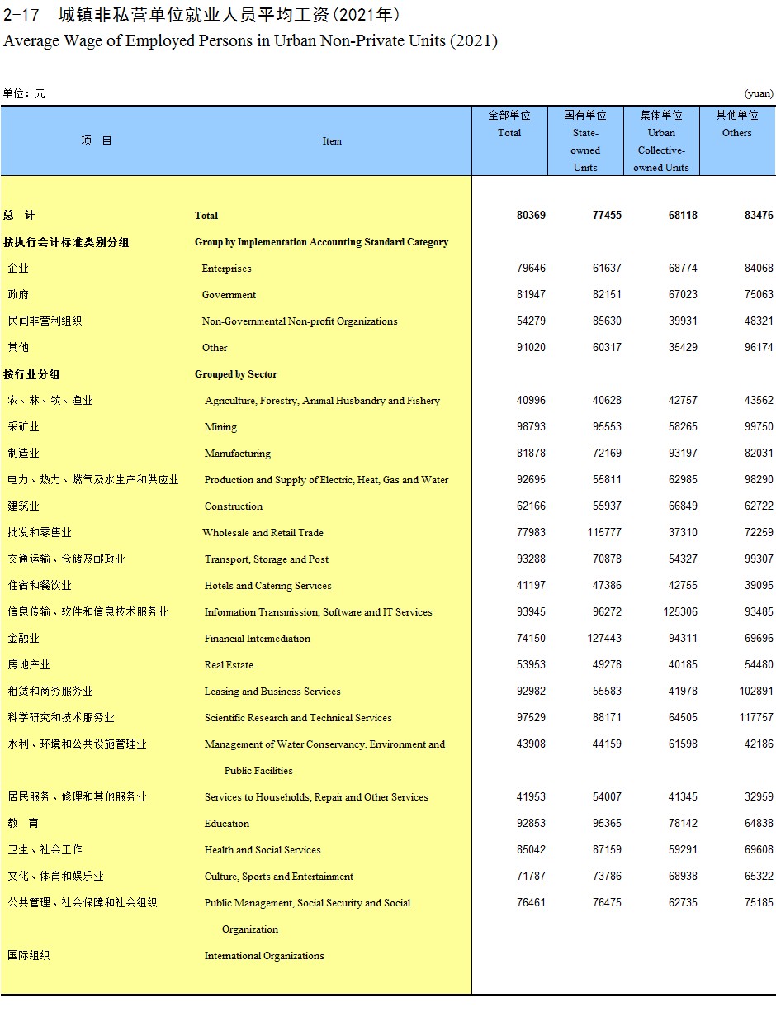Click the value 95365 in Education row

click(607, 824)
